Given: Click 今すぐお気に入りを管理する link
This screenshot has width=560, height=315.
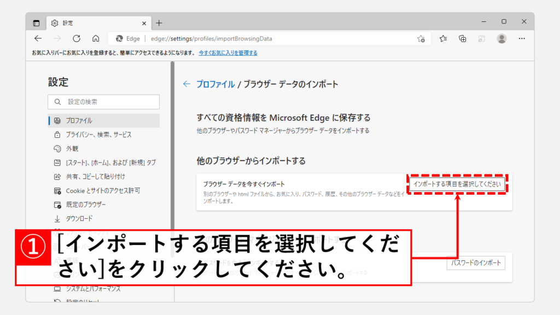Looking at the screenshot, I should [227, 53].
